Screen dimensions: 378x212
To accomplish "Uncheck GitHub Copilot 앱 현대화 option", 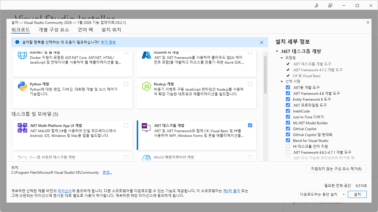I will pyautogui.click(x=288, y=135).
